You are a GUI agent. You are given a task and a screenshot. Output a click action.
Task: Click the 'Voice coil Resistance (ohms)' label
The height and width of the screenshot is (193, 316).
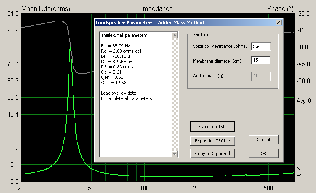point(220,46)
